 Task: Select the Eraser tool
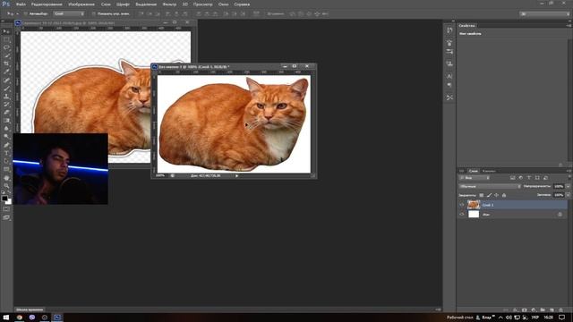tap(6, 113)
